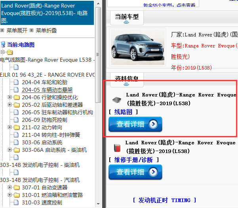Click page icon of 310-03 速度控制

[16, 202]
